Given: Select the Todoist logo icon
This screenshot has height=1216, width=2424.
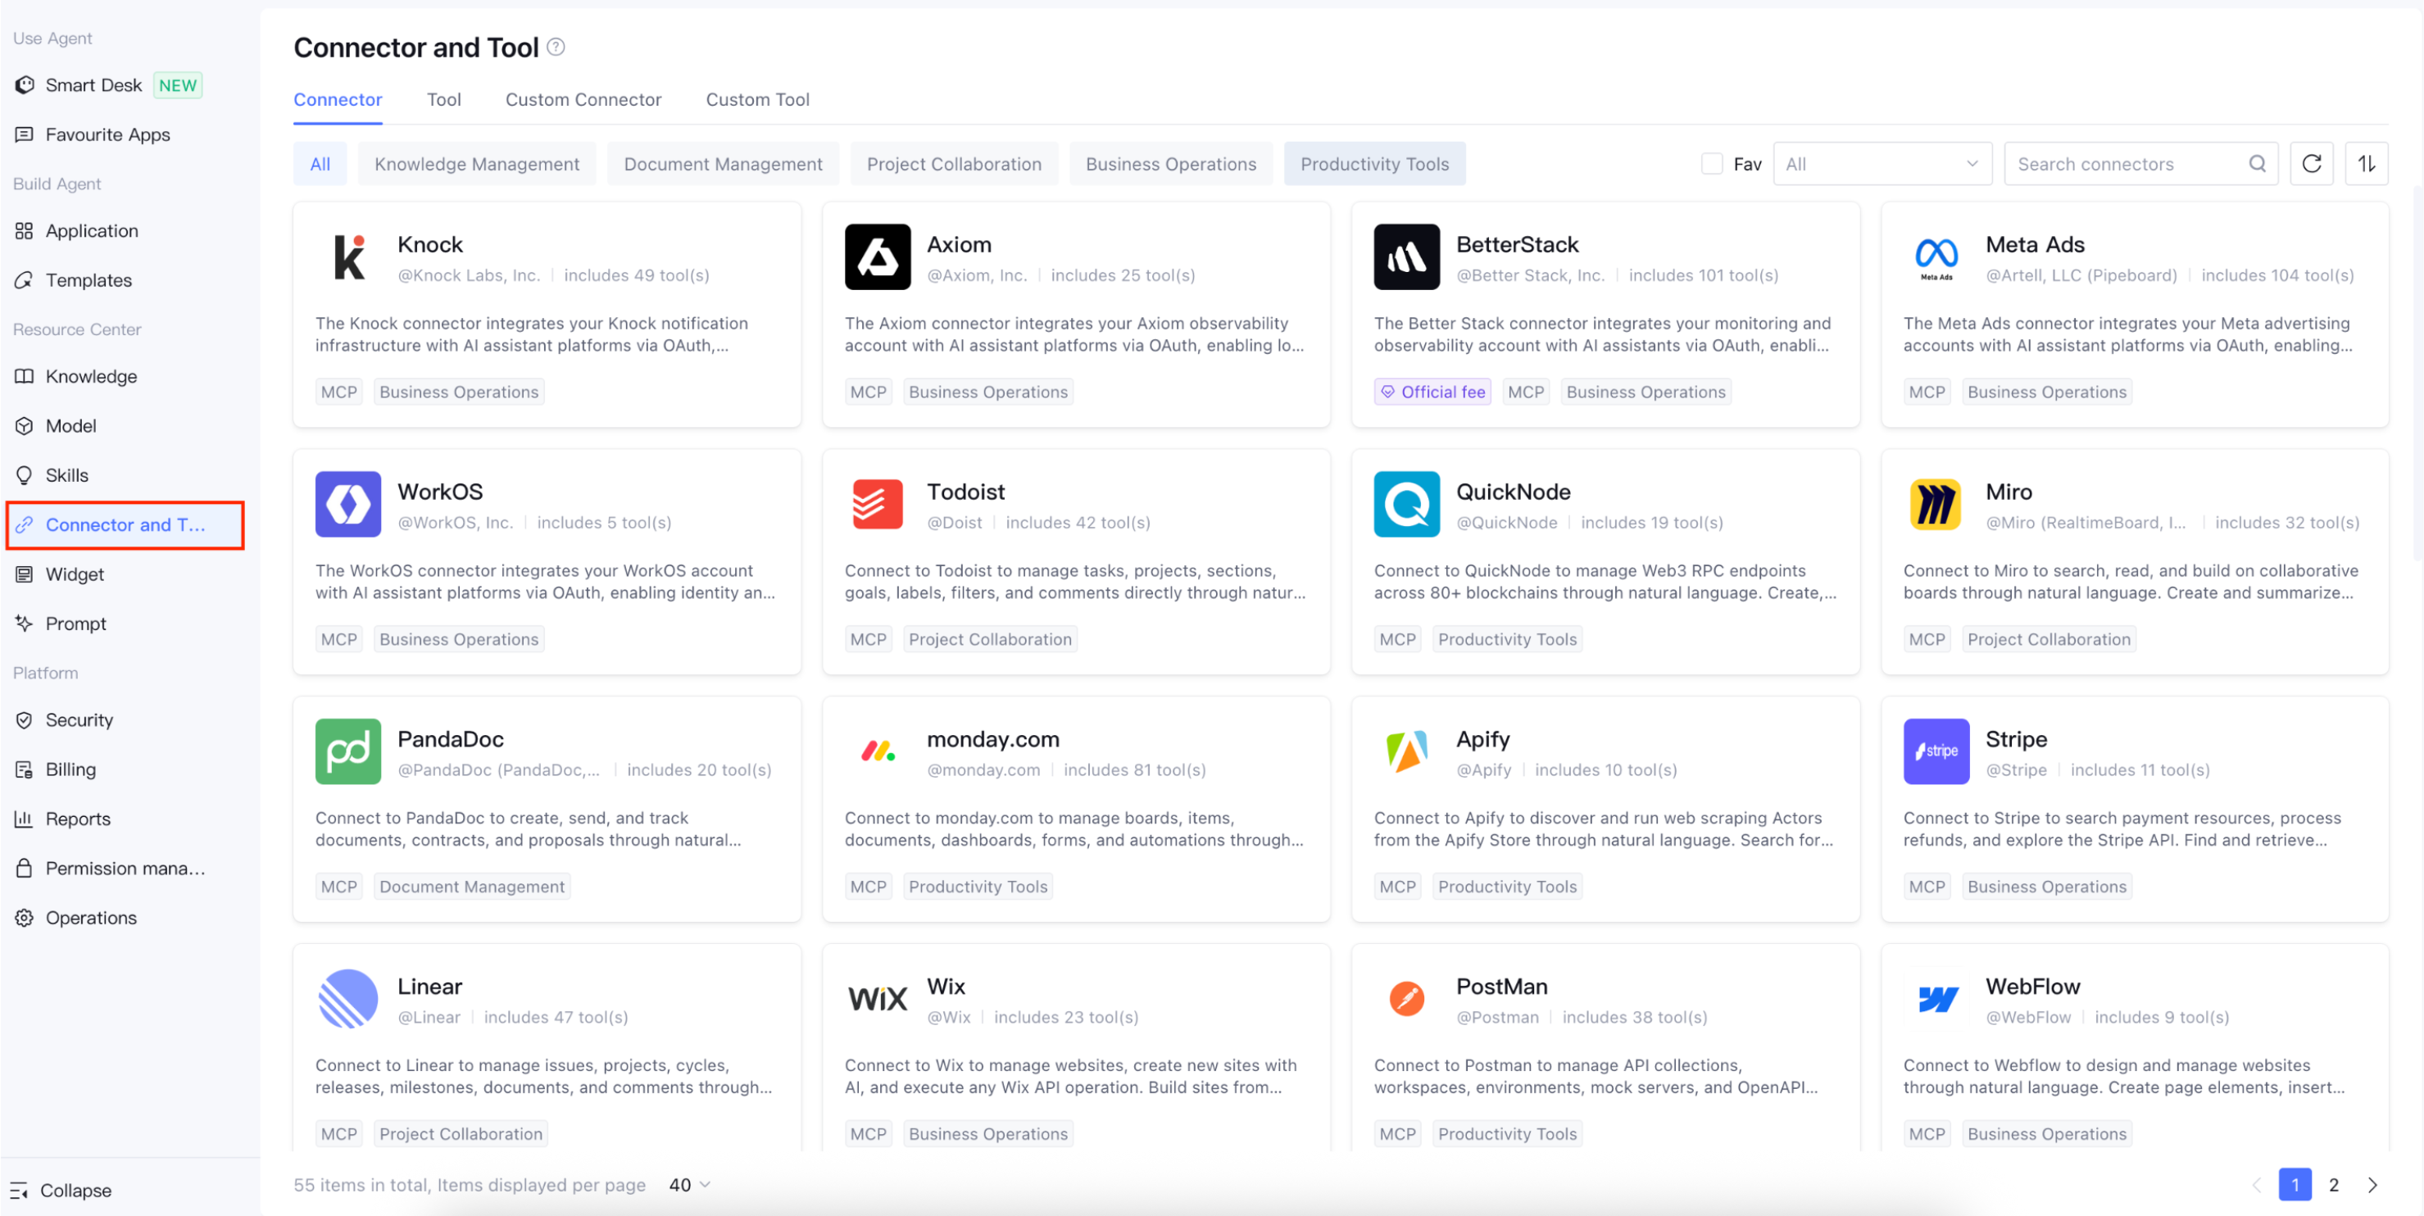Looking at the screenshot, I should (x=877, y=505).
